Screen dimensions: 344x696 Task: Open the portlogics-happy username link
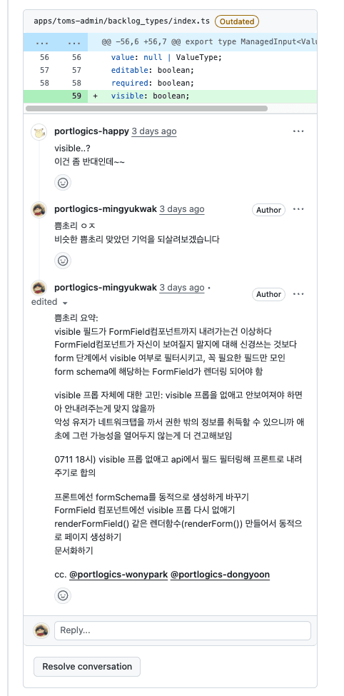coord(91,131)
